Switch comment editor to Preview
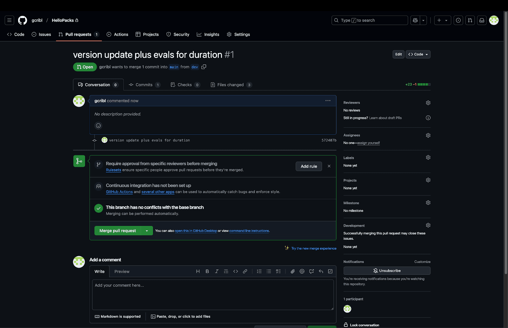508x328 pixels. [122, 272]
